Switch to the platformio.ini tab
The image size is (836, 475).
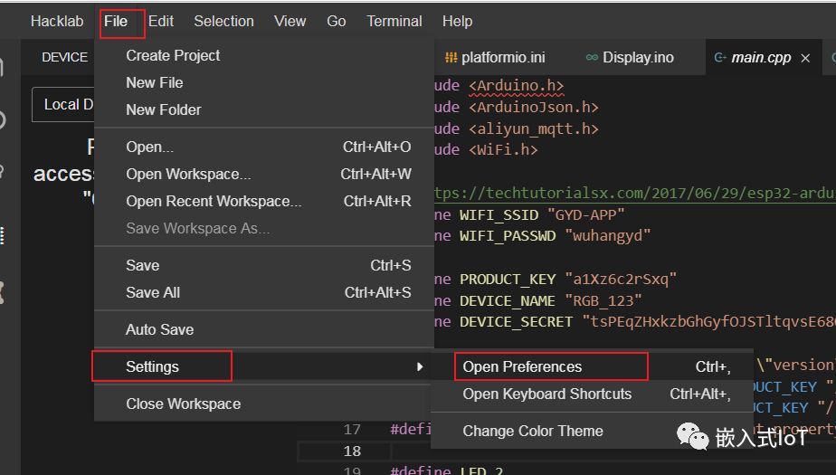[x=503, y=58]
